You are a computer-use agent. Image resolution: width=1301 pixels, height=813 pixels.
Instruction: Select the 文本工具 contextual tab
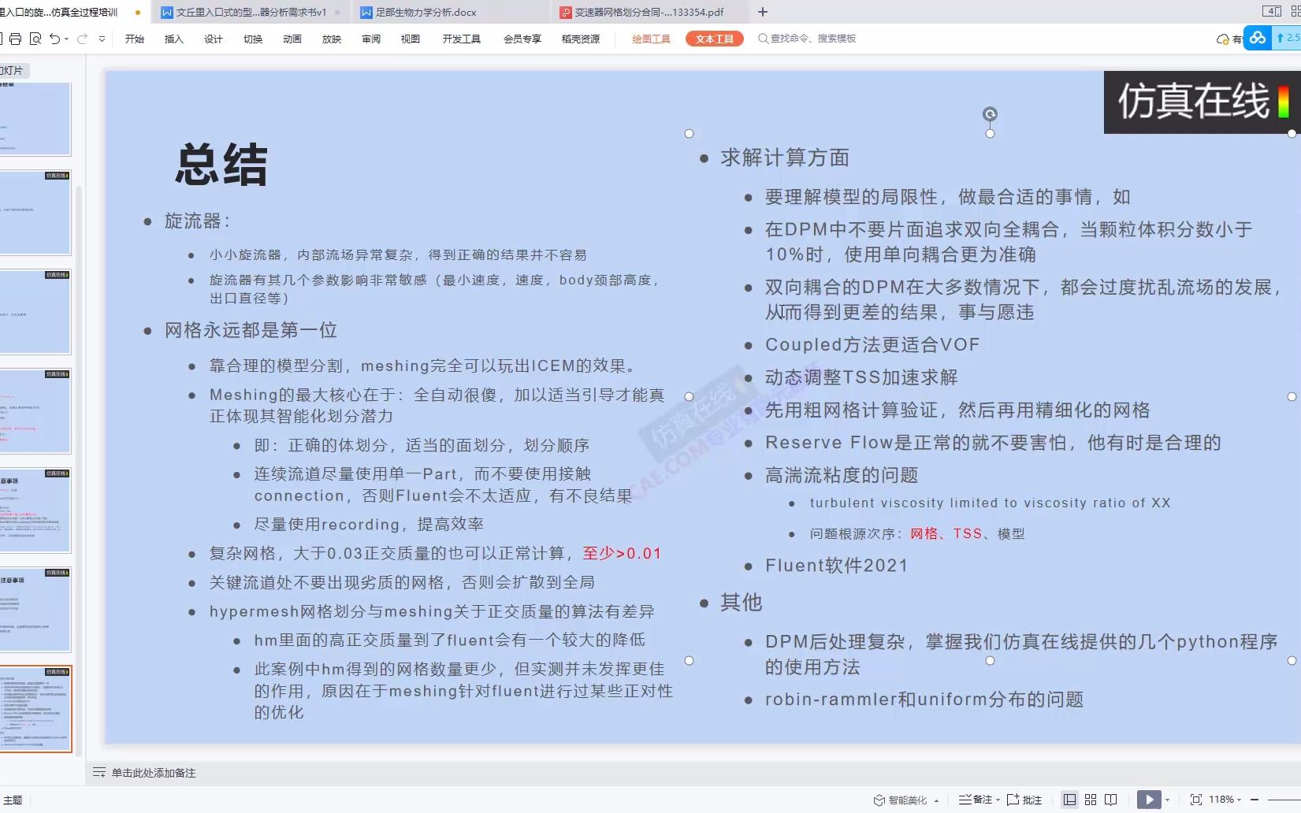point(715,39)
